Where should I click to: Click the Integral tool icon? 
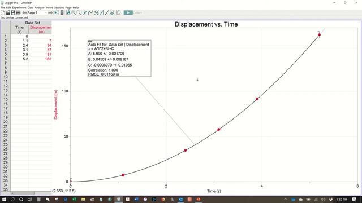(x=101, y=12)
